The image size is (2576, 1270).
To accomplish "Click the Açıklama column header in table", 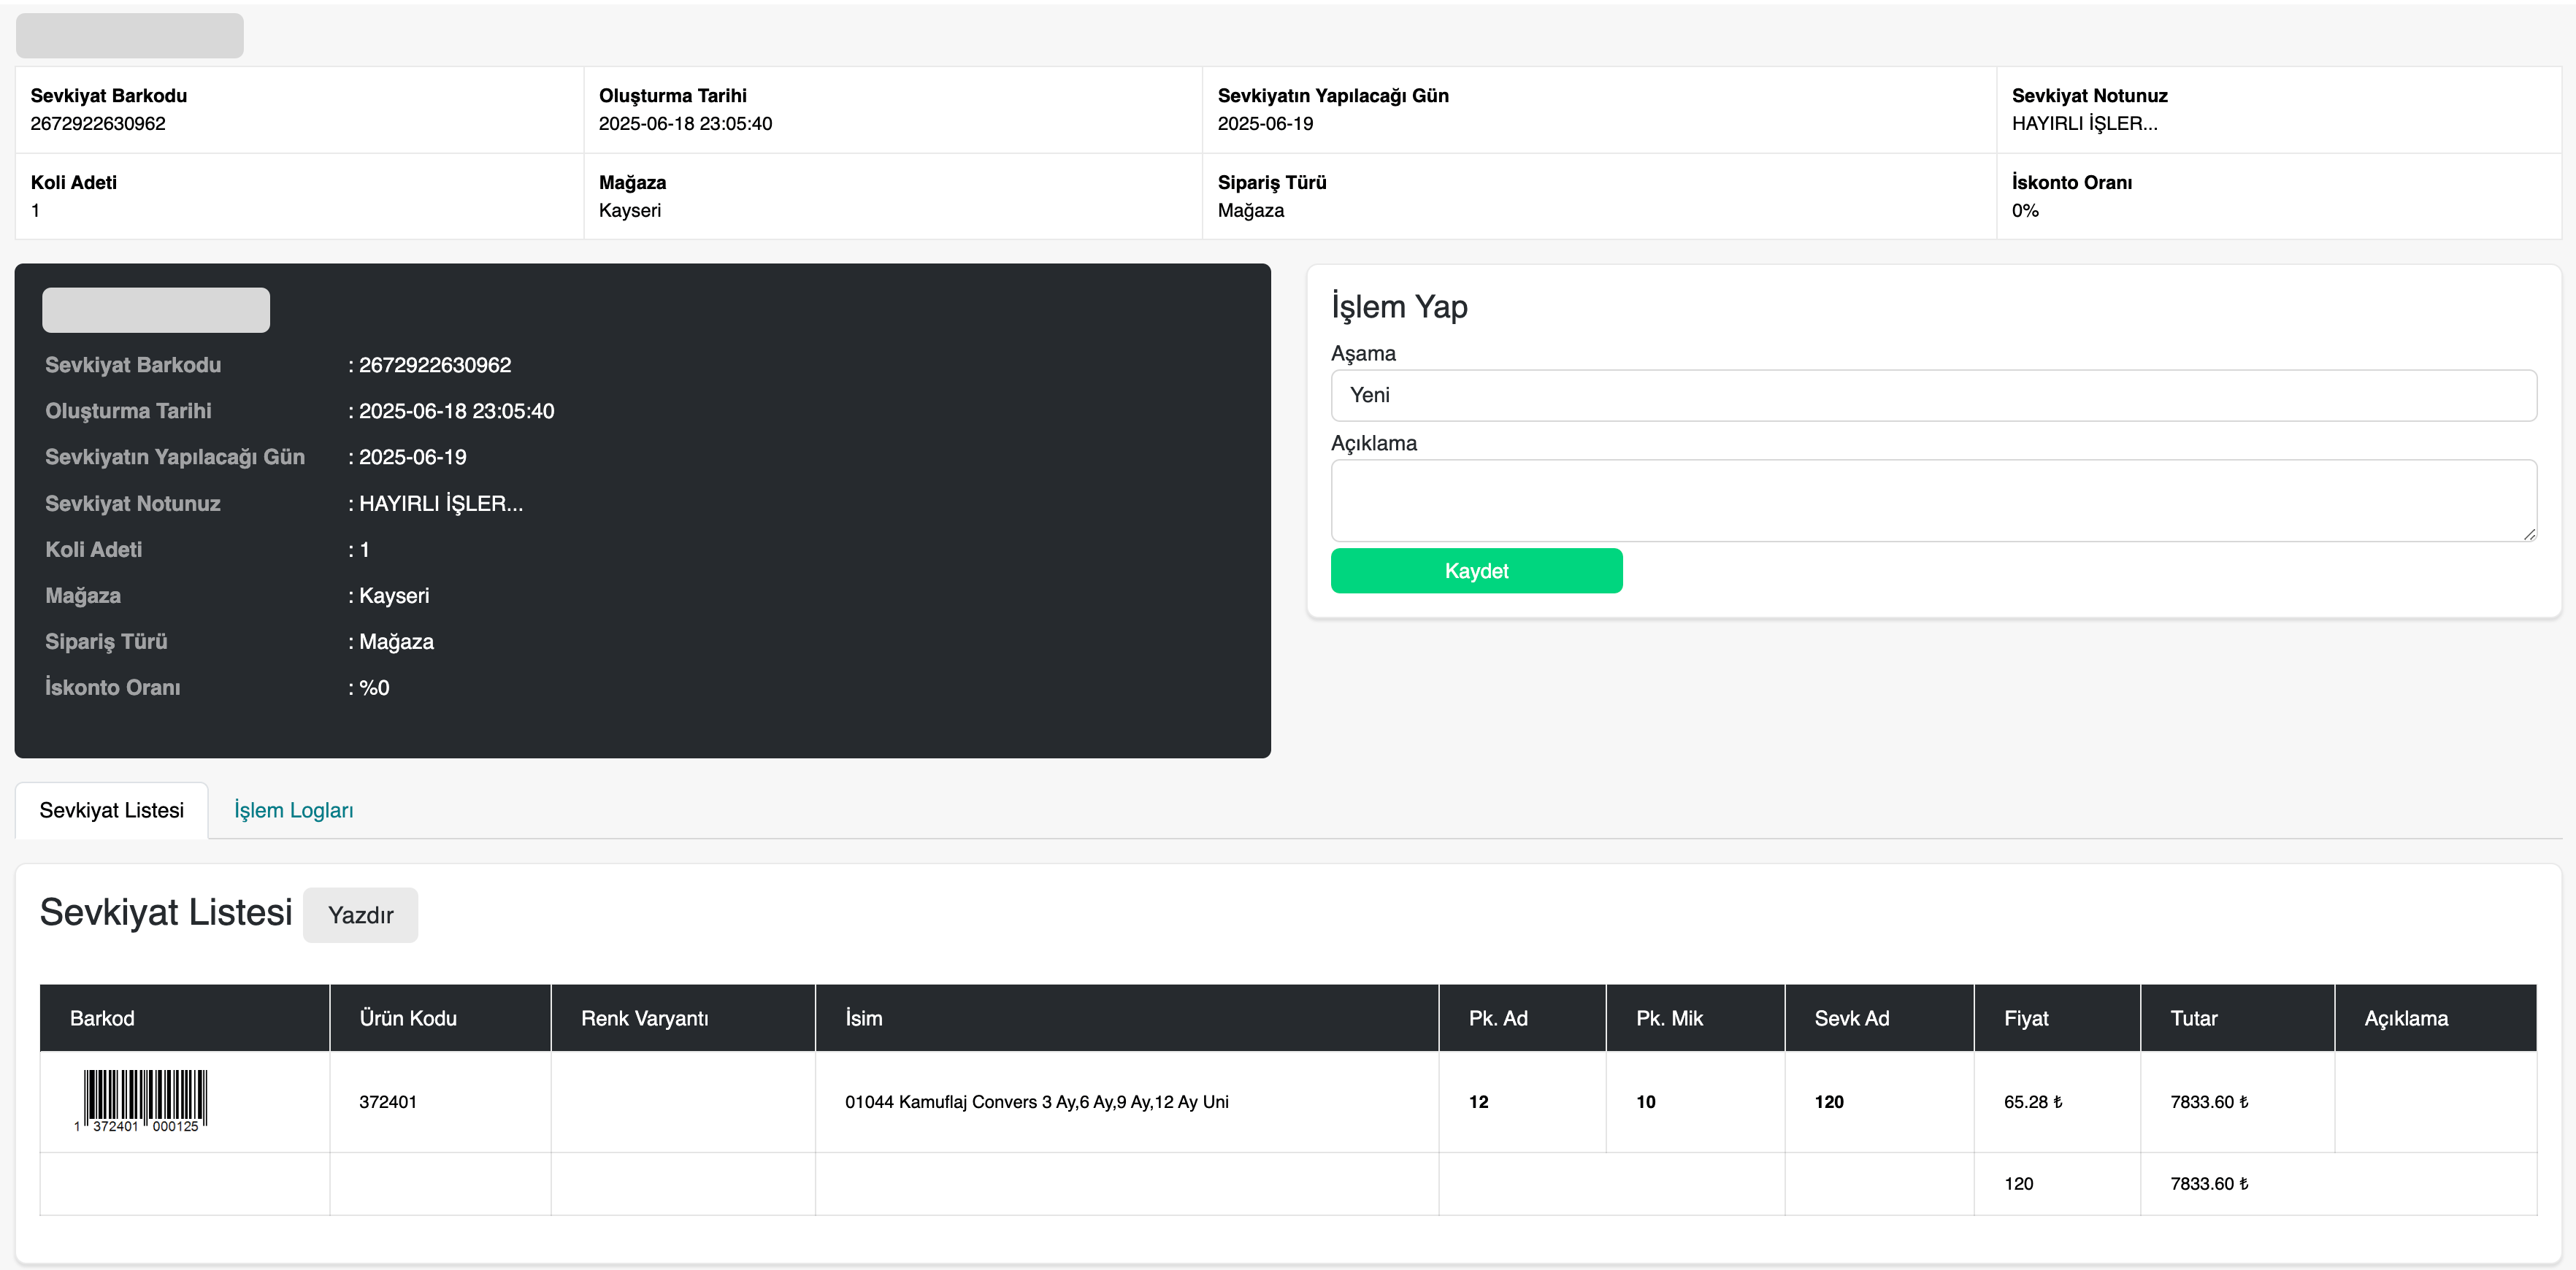I will (x=2406, y=1018).
